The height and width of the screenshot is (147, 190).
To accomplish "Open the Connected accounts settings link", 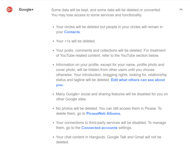I will tap(99, 128).
